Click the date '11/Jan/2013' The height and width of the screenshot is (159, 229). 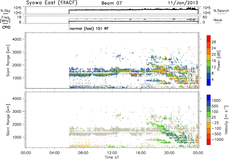coord(183,3)
